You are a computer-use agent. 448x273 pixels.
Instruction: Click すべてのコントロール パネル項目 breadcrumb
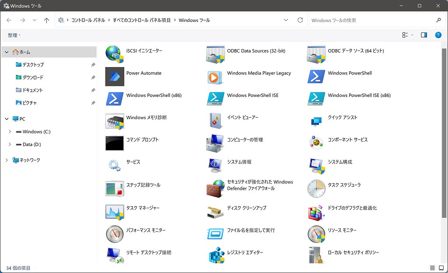pyautogui.click(x=142, y=20)
